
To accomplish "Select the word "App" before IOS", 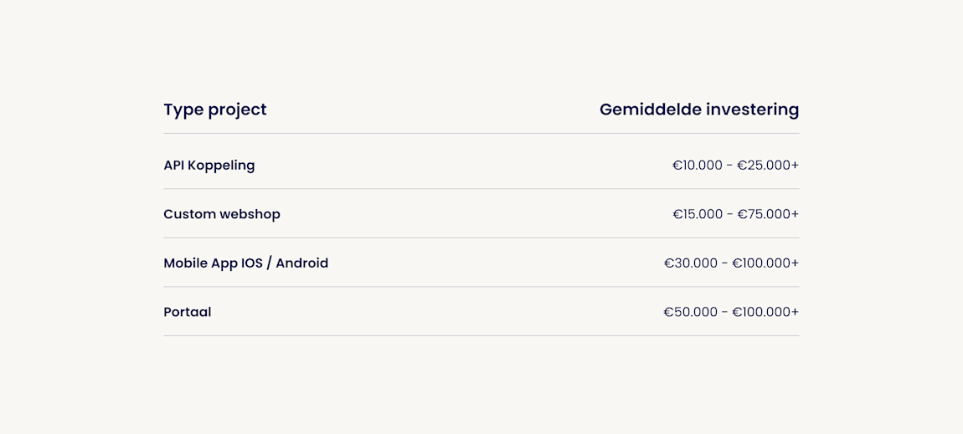I will pyautogui.click(x=224, y=264).
